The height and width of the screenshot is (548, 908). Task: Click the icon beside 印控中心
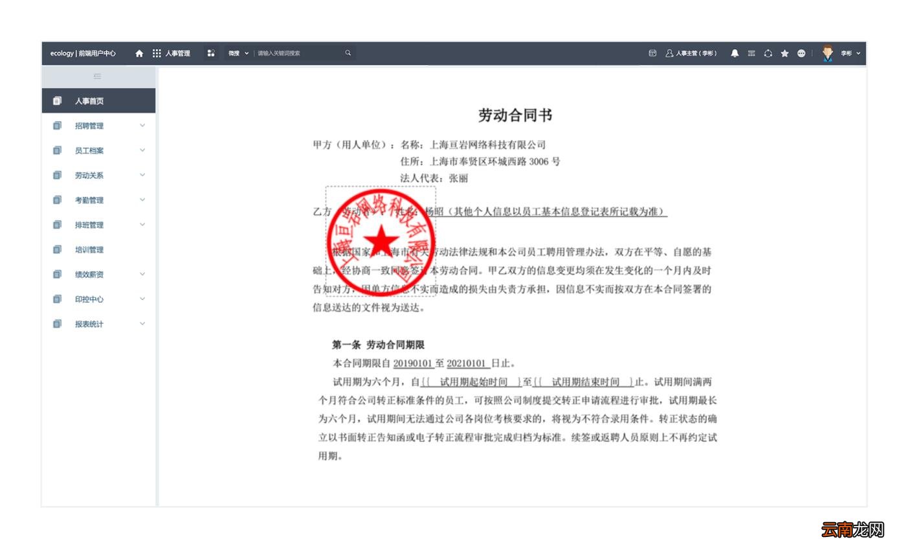[57, 299]
